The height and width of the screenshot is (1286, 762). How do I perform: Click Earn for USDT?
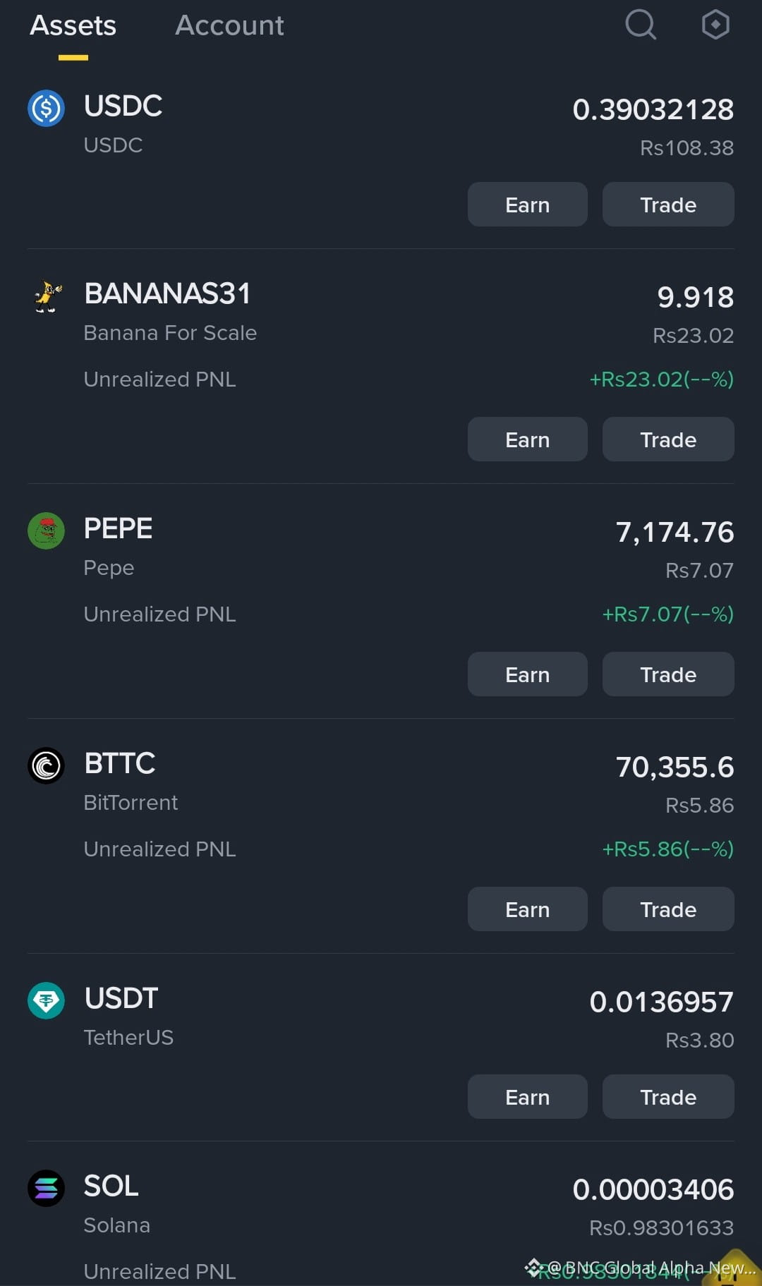(x=527, y=1097)
